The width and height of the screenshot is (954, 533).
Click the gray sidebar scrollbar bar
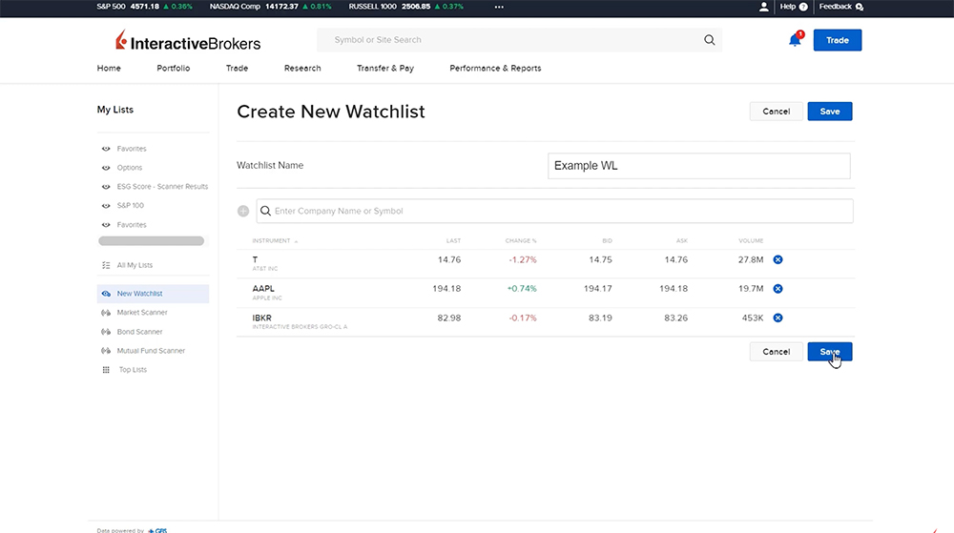(151, 241)
